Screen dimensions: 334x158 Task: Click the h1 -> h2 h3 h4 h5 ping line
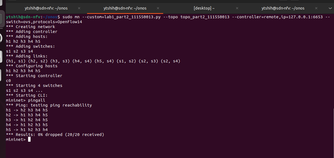tap(27, 110)
